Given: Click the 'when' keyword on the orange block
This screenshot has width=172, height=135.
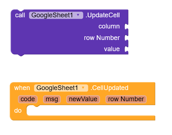Looking at the screenshot, I should point(22,88).
